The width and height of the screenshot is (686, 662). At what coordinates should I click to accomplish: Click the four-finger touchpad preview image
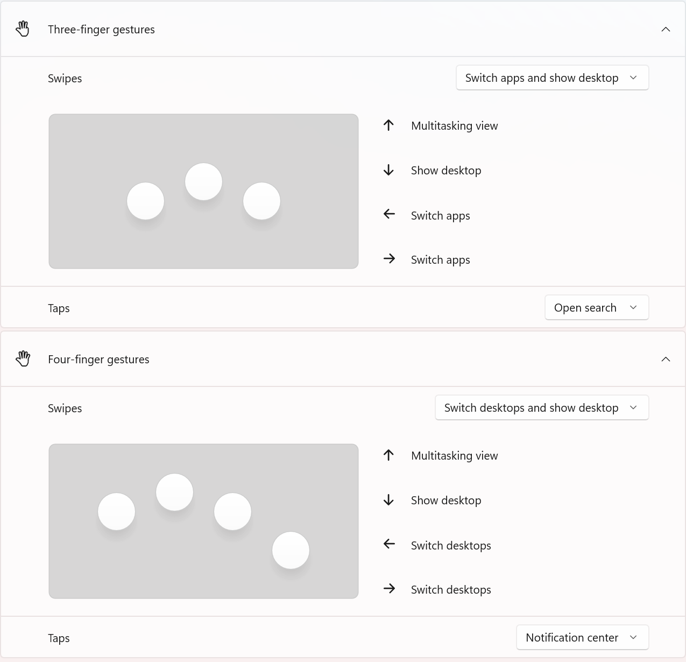(203, 521)
